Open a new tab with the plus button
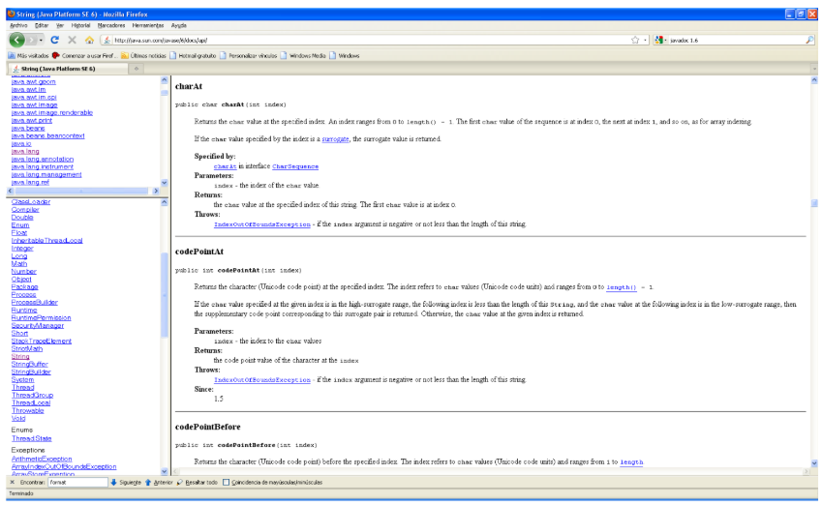This screenshot has width=822, height=505. pos(137,69)
